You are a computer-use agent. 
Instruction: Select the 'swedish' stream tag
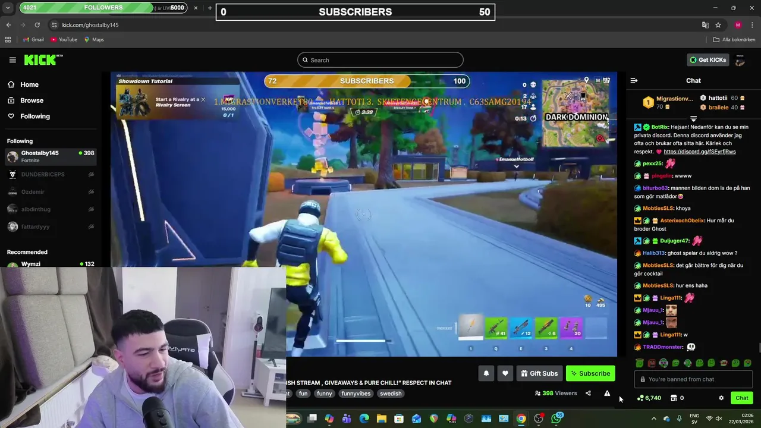391,394
